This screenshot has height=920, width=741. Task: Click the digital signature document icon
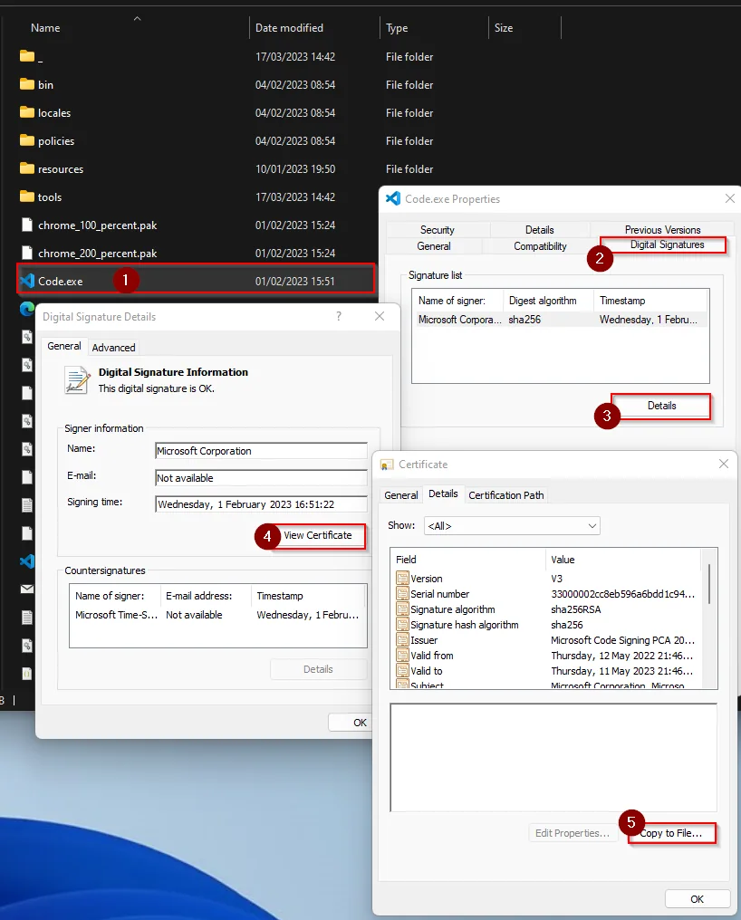[77, 379]
